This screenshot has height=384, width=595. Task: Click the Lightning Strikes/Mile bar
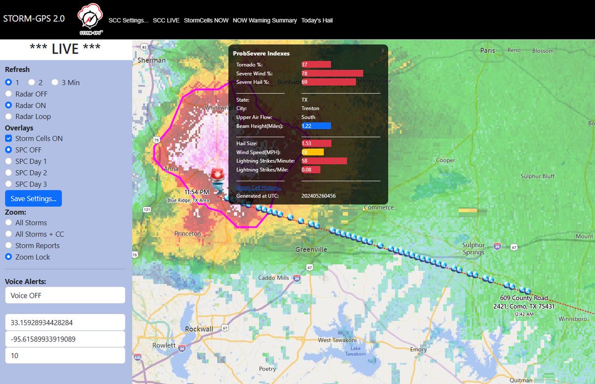pyautogui.click(x=311, y=169)
